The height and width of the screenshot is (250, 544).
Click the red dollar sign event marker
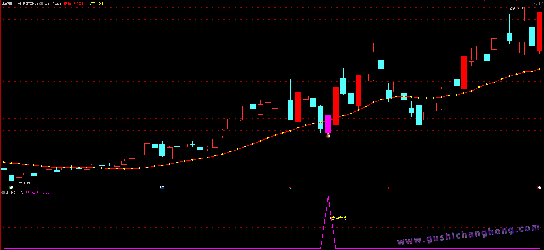pos(388,188)
